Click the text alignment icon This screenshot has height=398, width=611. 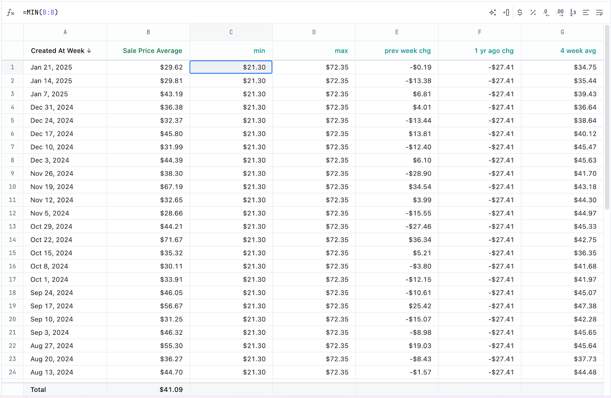pos(585,12)
